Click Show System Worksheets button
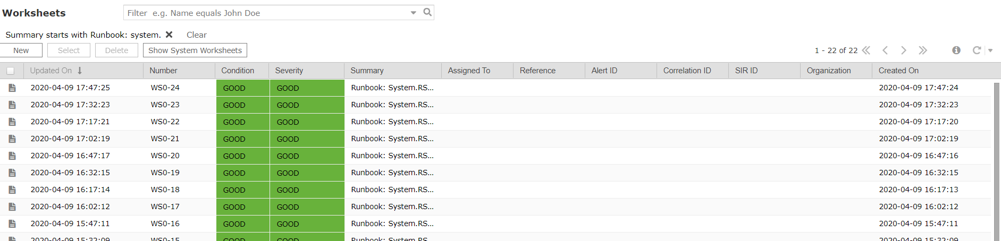This screenshot has width=1001, height=241. (x=195, y=50)
